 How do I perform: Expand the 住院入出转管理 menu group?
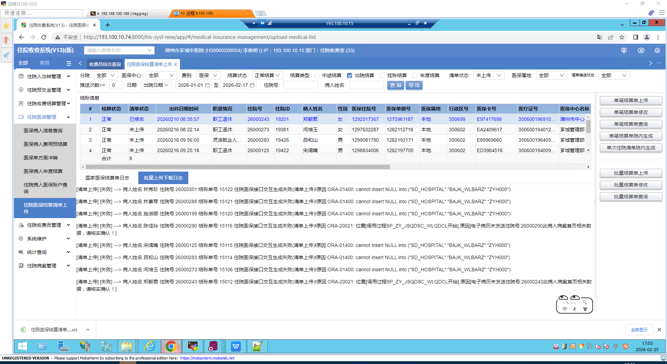pyautogui.click(x=45, y=76)
